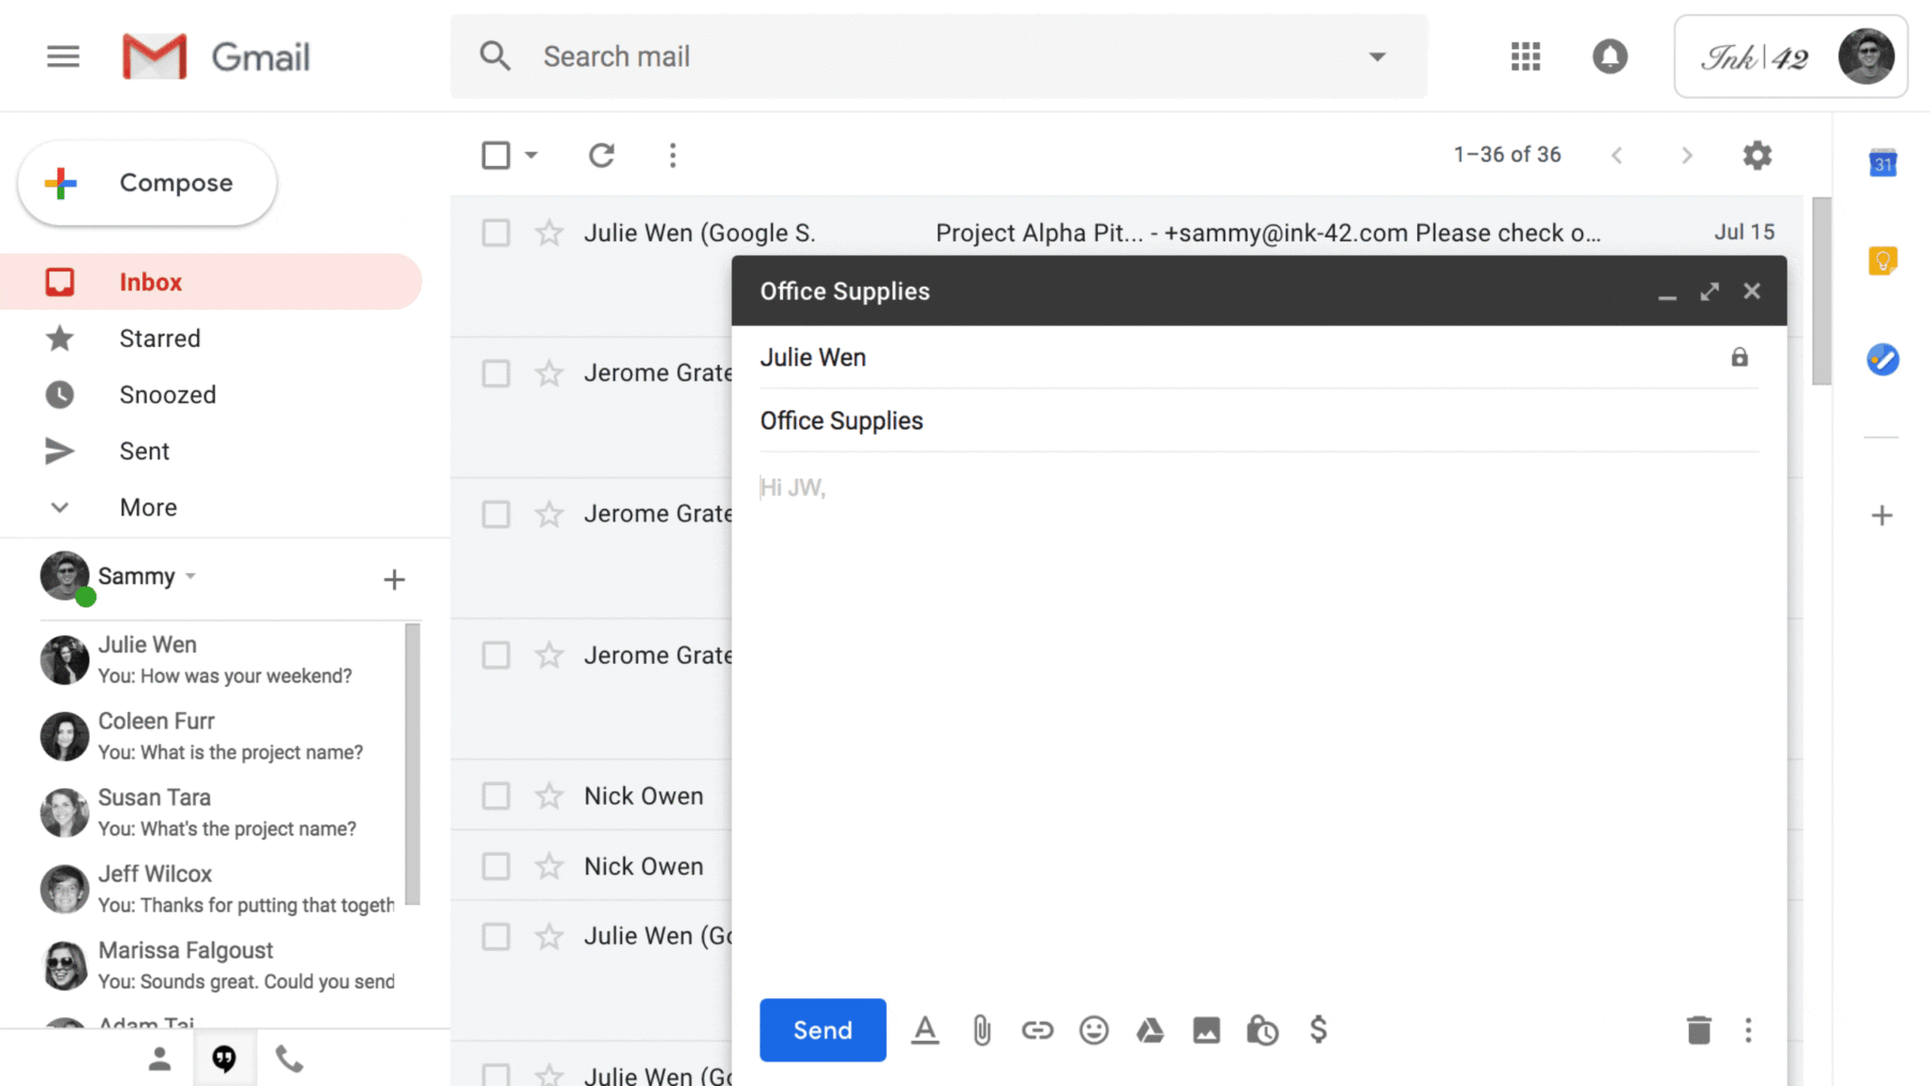Click the discard draft button
This screenshot has height=1086, width=1930.
point(1699,1030)
